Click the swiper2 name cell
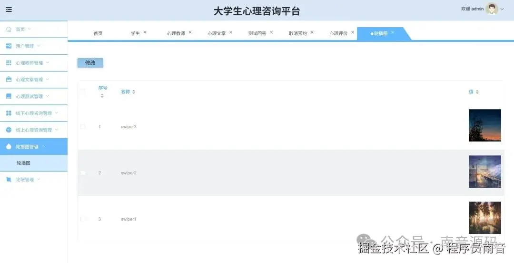 [x=128, y=172]
